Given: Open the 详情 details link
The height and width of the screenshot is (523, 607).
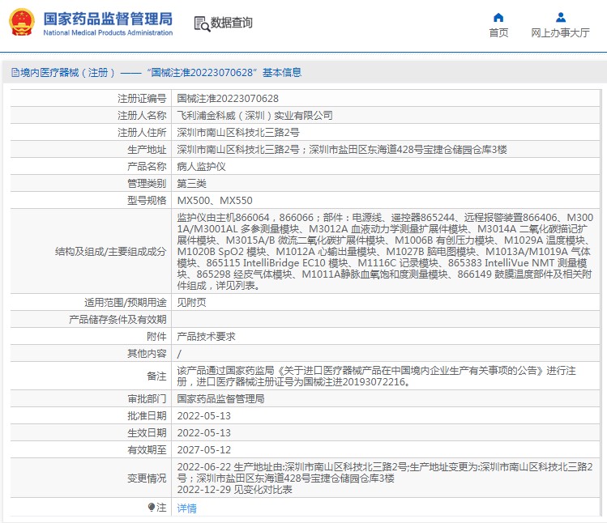Looking at the screenshot, I should tap(186, 508).
